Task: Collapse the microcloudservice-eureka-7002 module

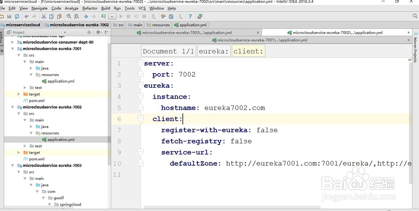Action: pyautogui.click(x=12, y=107)
